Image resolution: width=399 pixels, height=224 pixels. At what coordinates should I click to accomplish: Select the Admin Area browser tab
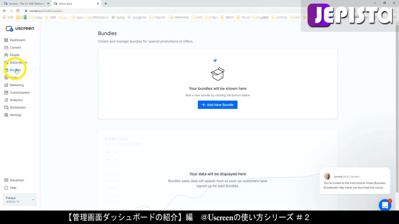pyautogui.click(x=76, y=3)
